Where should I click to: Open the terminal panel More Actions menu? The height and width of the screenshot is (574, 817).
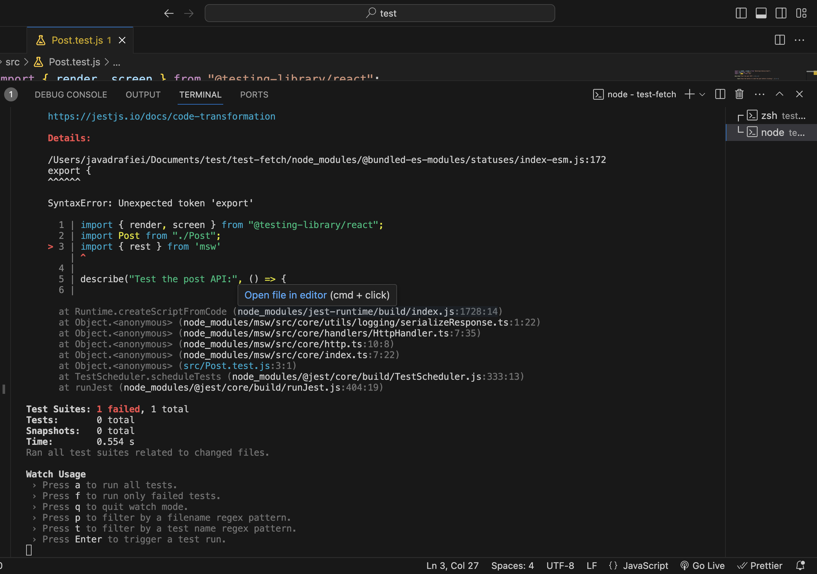[759, 94]
